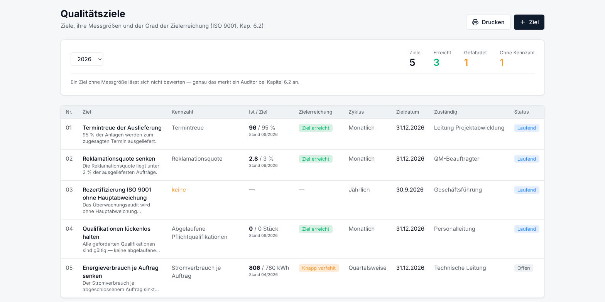Add a new goal with Ziel button
The image size is (605, 302).
(529, 22)
